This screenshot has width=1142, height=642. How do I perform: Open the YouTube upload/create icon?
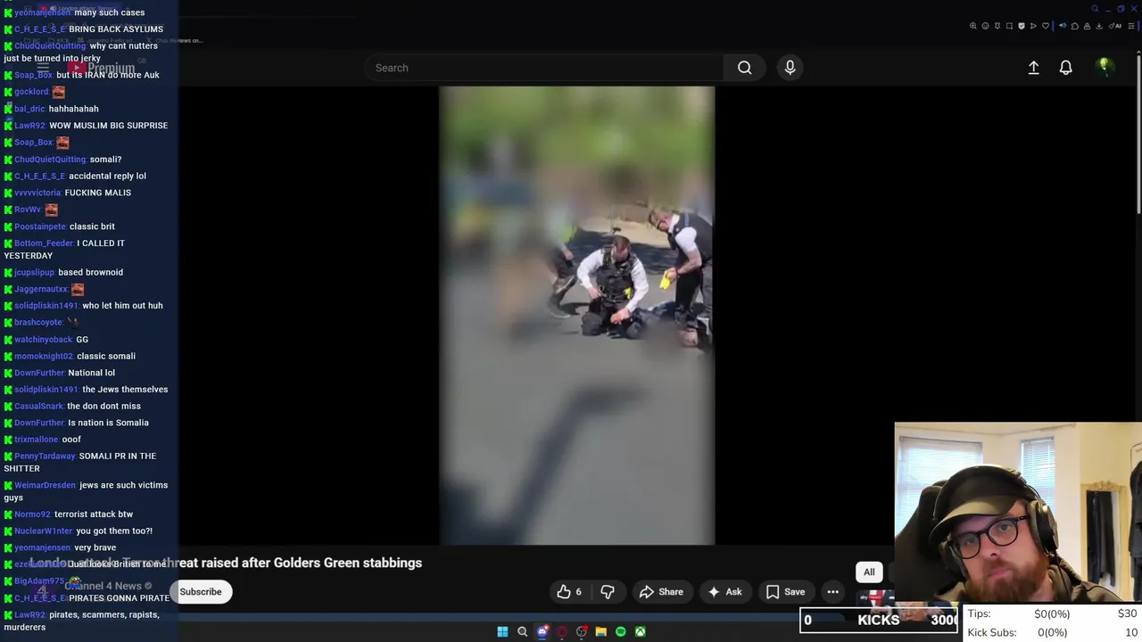(x=1033, y=68)
